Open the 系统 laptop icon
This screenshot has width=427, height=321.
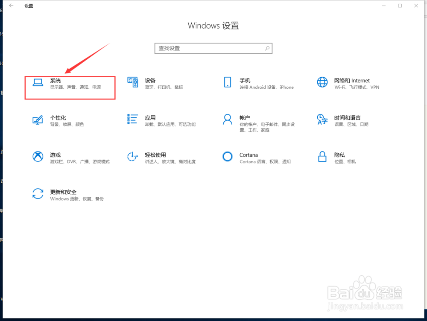pyautogui.click(x=38, y=82)
